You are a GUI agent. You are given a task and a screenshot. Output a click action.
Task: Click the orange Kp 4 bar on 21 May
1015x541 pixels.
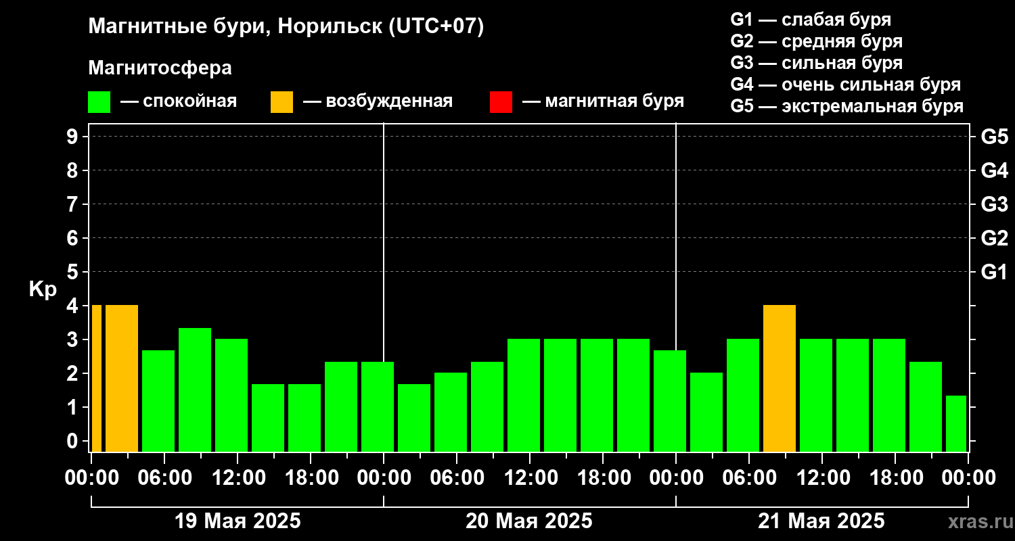pos(780,378)
